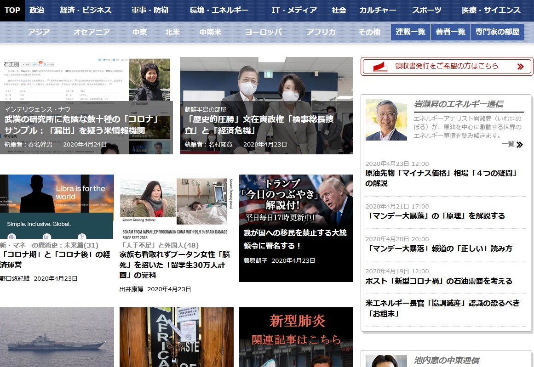Open the スポーツ category
The image size is (534, 367).
point(427,10)
